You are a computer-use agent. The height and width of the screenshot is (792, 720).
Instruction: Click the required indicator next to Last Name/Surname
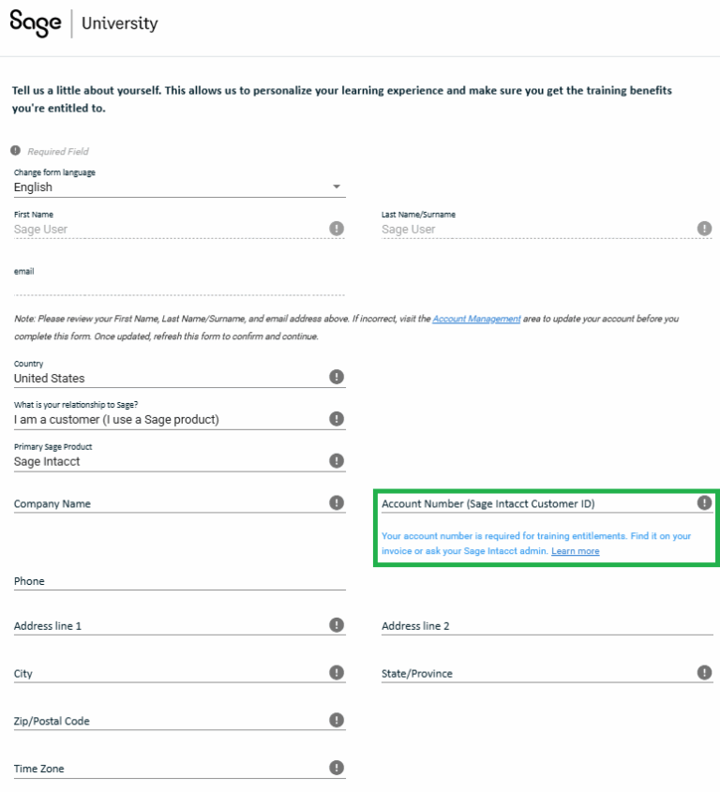tap(704, 228)
